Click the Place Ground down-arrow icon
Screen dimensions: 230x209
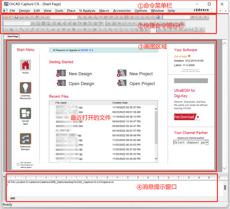click(x=69, y=30)
